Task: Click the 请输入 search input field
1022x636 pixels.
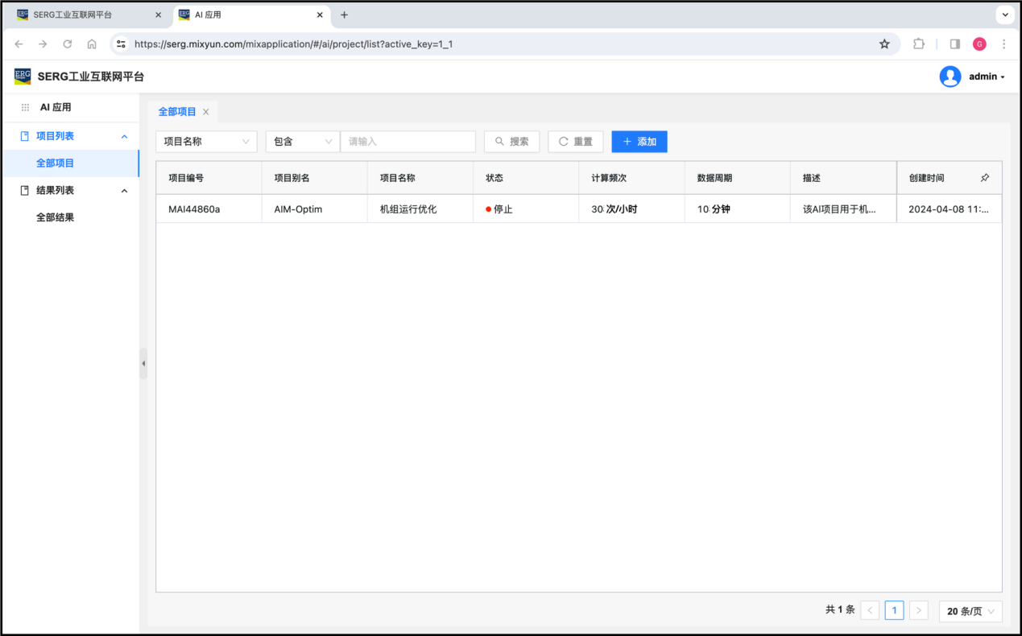Action: point(408,142)
